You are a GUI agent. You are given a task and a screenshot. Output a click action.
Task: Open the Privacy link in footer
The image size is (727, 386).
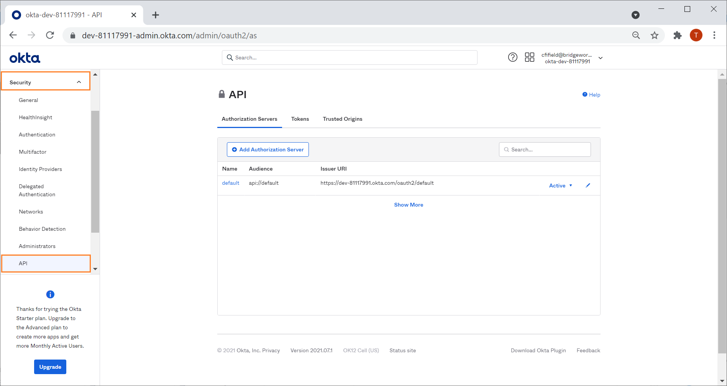[271, 350]
